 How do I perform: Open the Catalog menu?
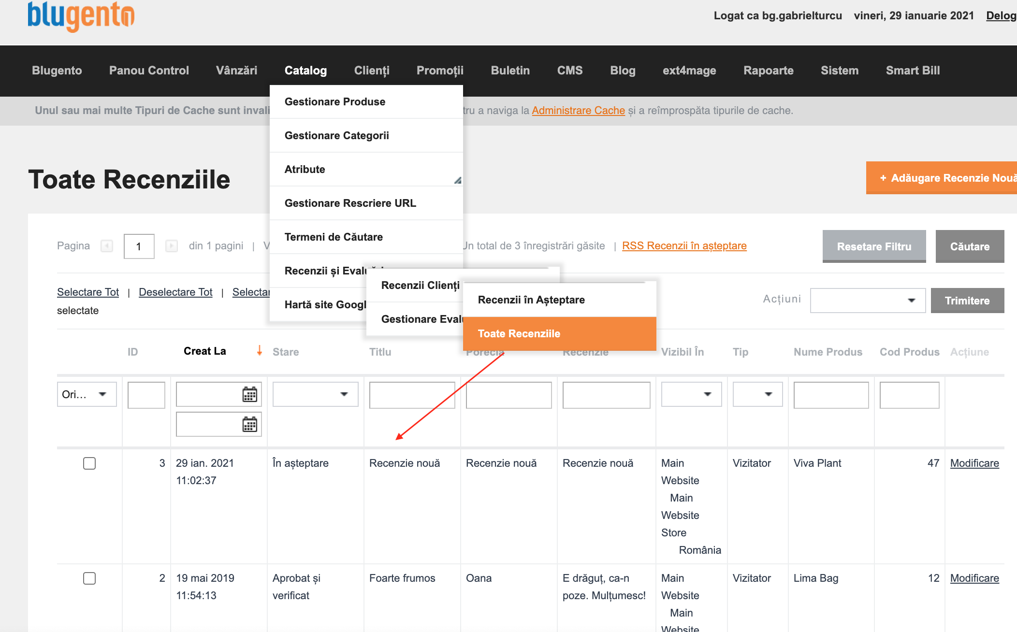[x=305, y=71]
